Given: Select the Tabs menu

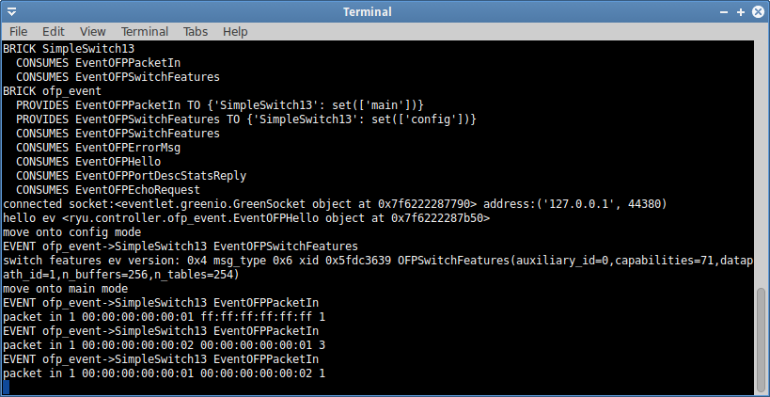Looking at the screenshot, I should [196, 31].
